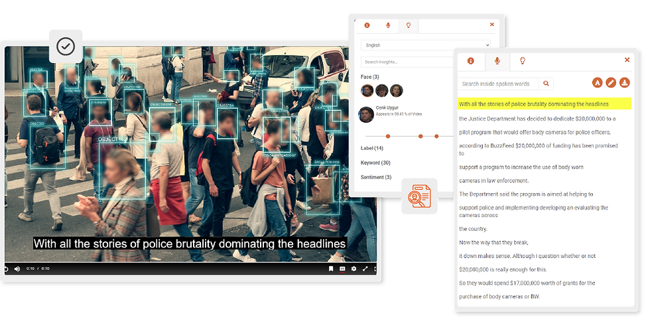Expand the Face (3) section
The height and width of the screenshot is (325, 650).
coord(370,77)
